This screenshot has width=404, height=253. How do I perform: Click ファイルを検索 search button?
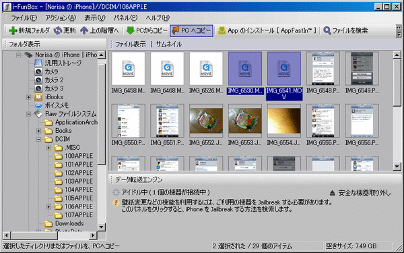click(x=345, y=31)
